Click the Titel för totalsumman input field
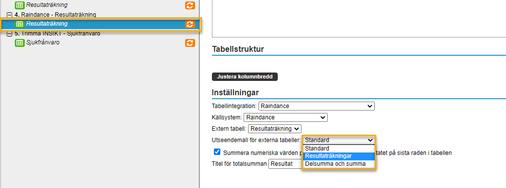Image resolution: width=506 pixels, height=188 pixels. click(x=285, y=164)
